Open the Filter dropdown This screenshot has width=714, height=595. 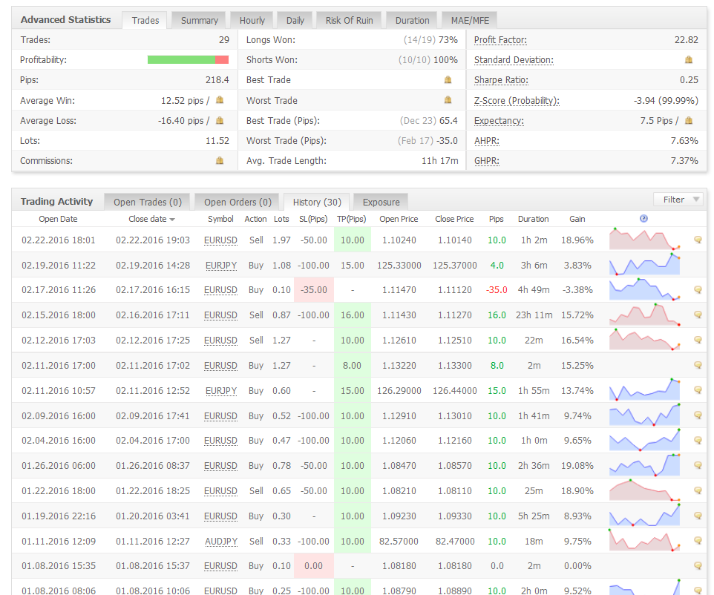[678, 199]
